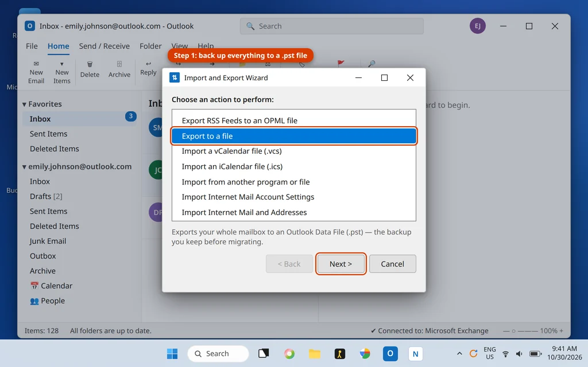
Task: Open the Junk Email folder
Action: [x=48, y=241]
